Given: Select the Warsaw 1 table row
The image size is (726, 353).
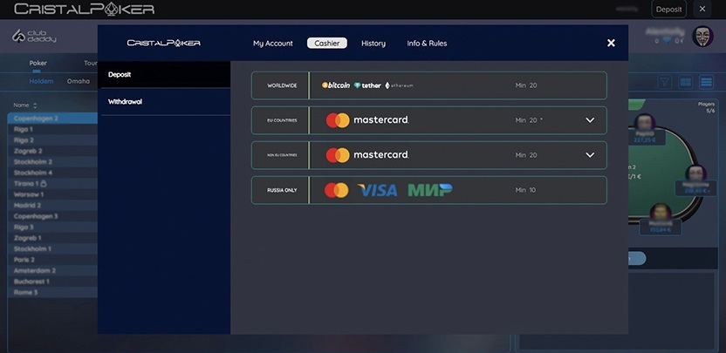Looking at the screenshot, I should coord(52,194).
